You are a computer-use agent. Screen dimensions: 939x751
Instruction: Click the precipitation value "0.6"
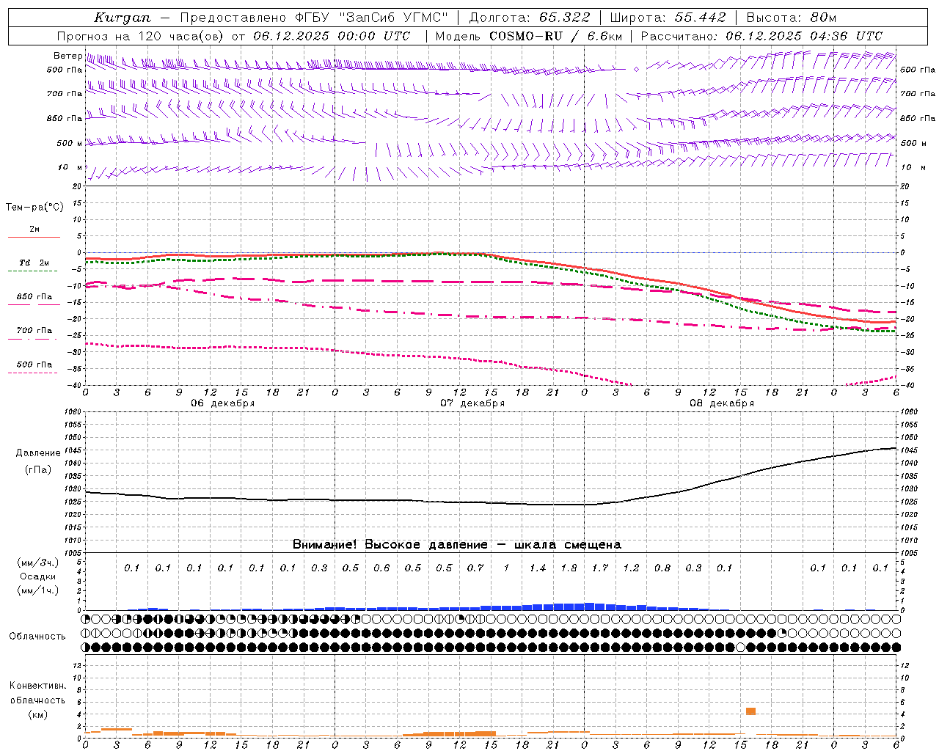click(x=381, y=568)
